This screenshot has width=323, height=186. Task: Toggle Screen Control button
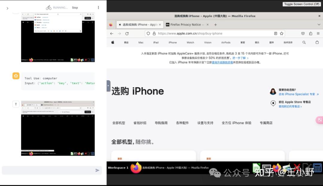click(x=301, y=4)
